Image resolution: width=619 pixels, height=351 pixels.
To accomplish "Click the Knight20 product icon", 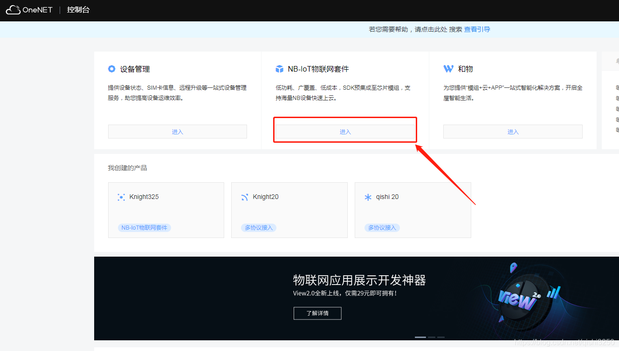I will tap(245, 197).
